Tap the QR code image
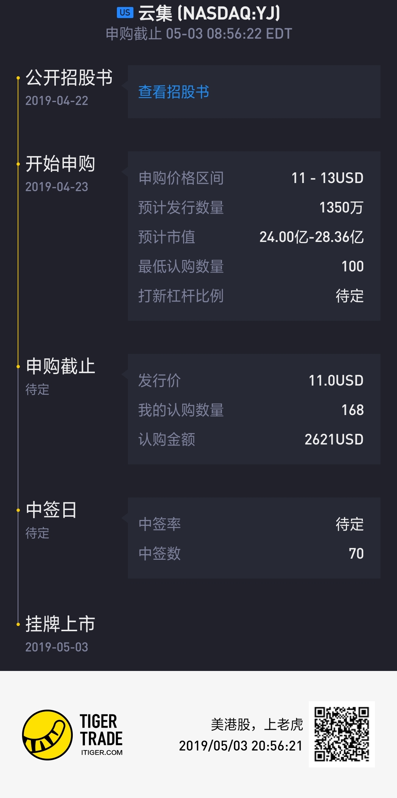The width and height of the screenshot is (397, 798). pyautogui.click(x=341, y=734)
